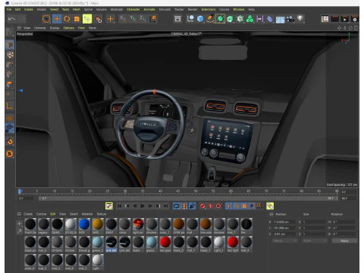Image resolution: width=364 pixels, height=273 pixels.
Task: Click the yellow highlighted recent tool icon
Action: point(87,19)
